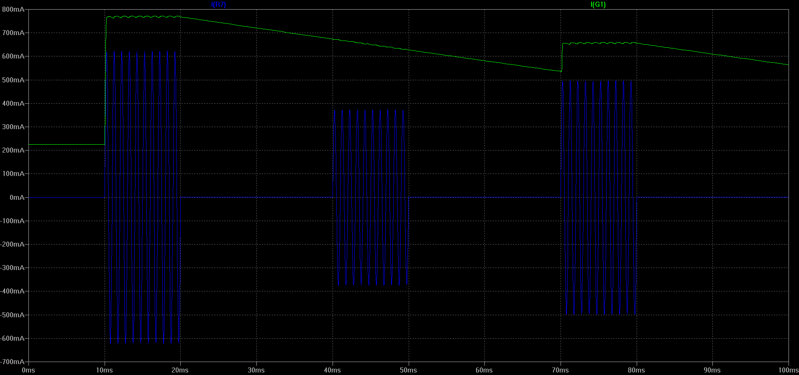Click the 800mA y-axis label
The height and width of the screenshot is (375, 799).
tap(13, 9)
